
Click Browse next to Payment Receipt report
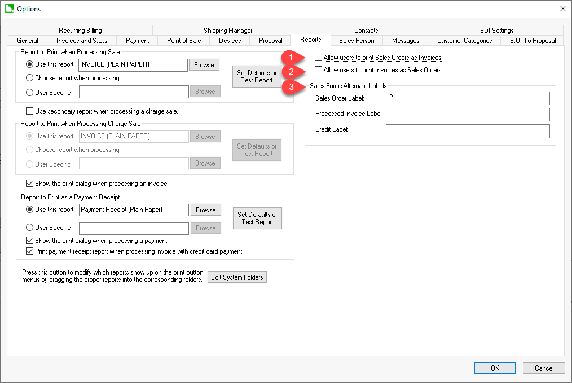205,210
